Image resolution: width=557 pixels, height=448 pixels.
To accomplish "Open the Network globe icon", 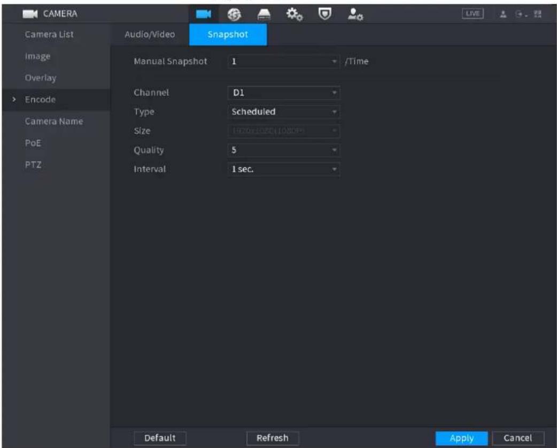I will [x=234, y=14].
